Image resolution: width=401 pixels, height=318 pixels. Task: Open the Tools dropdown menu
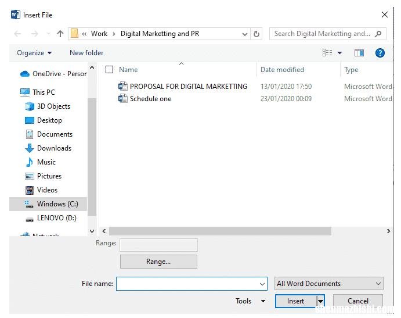click(x=250, y=301)
